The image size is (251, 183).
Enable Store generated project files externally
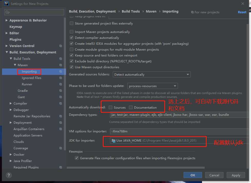coord(72,23)
